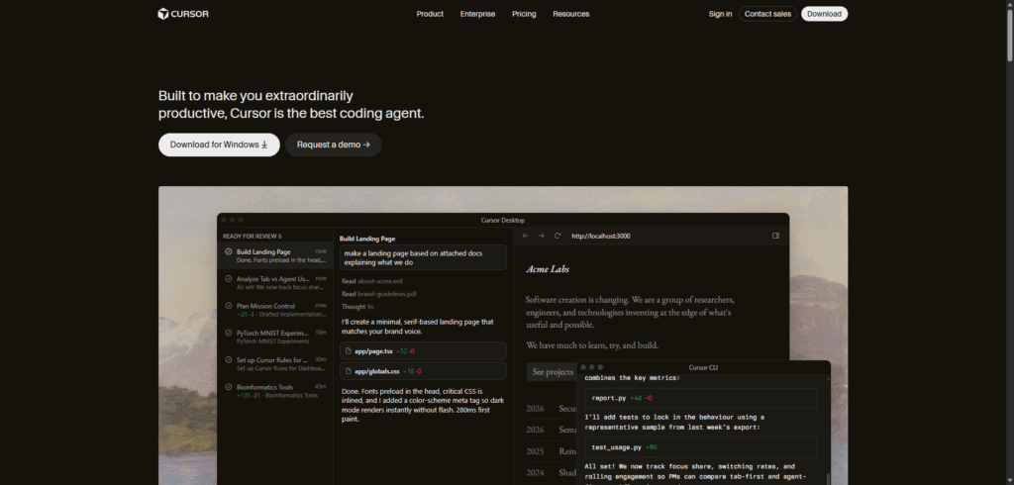
Task: Expand the Thought 6s line
Action: pyautogui.click(x=357, y=307)
